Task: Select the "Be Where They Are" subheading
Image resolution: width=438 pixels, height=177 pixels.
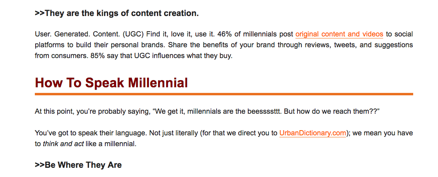Action: (x=78, y=165)
